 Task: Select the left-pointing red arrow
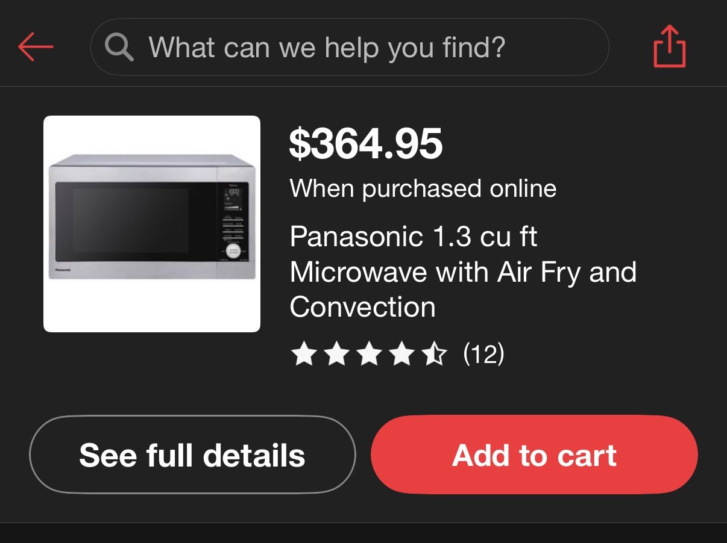click(x=36, y=46)
